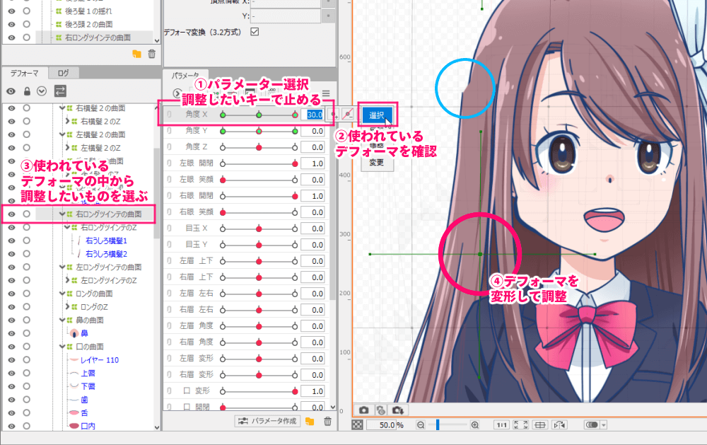This screenshot has width=707, height=445.
Task: Select the 口内 art mesh thumbnail
Action: 74,426
